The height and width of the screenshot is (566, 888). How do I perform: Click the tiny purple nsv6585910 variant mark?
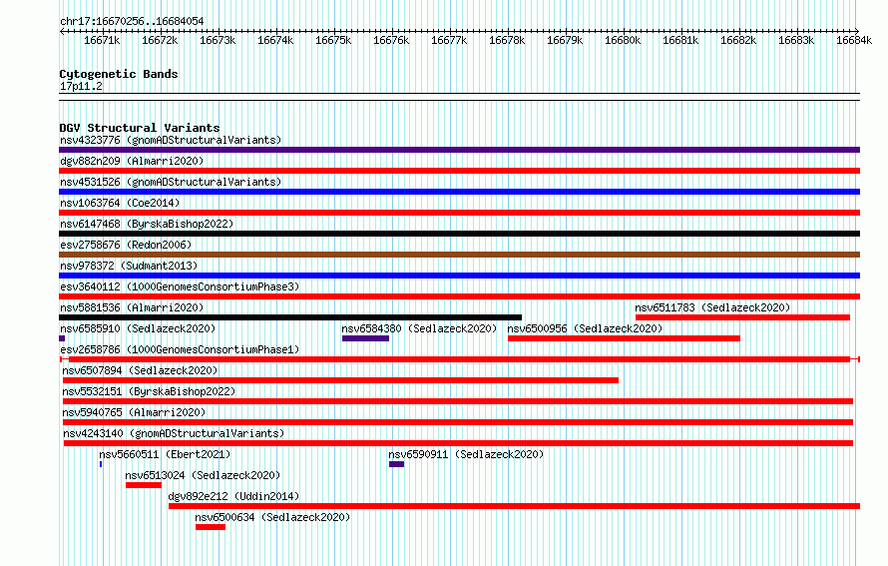pos(62,338)
